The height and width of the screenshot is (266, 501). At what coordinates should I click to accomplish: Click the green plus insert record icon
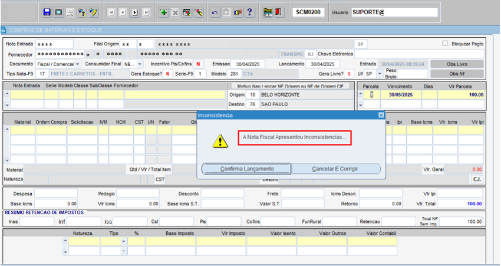click(163, 12)
